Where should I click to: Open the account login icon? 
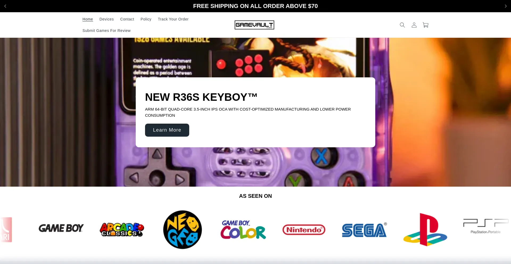point(414,25)
